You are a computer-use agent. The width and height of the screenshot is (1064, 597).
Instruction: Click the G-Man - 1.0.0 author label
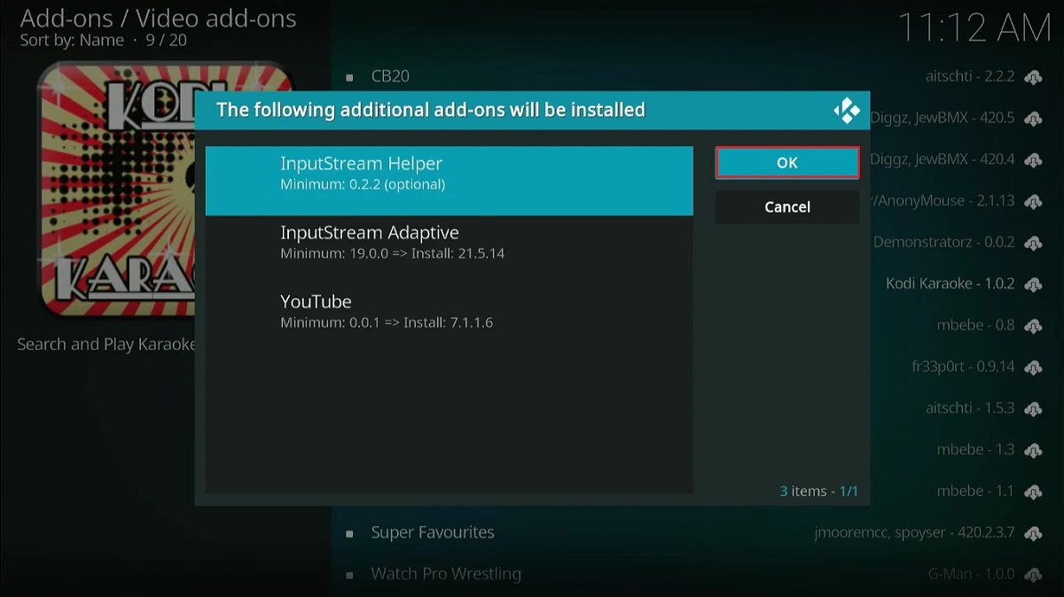click(971, 575)
